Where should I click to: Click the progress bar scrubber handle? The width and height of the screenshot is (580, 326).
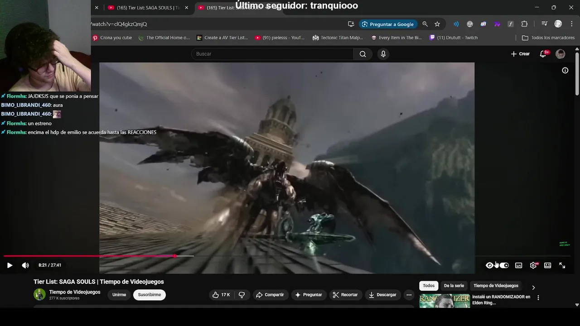pos(175,256)
